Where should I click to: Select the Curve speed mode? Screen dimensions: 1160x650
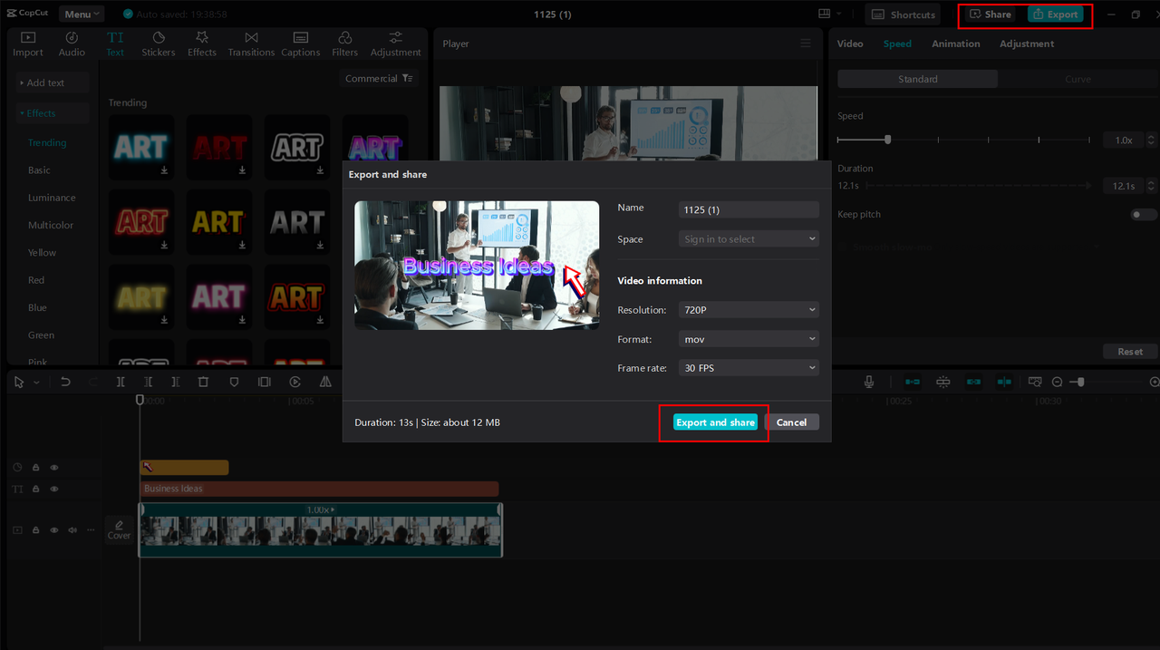(1078, 79)
